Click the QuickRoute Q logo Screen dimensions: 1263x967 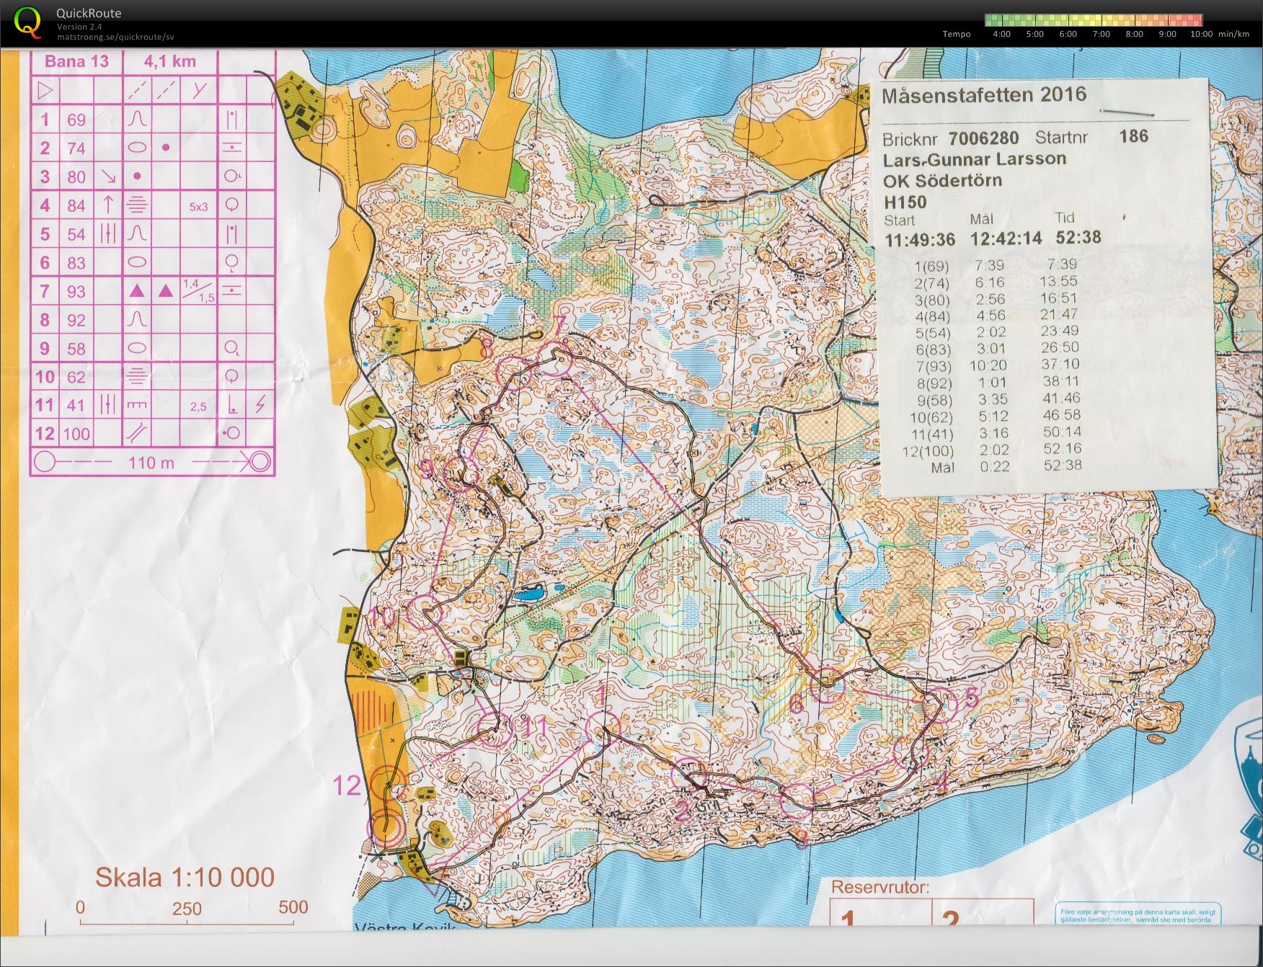point(28,22)
